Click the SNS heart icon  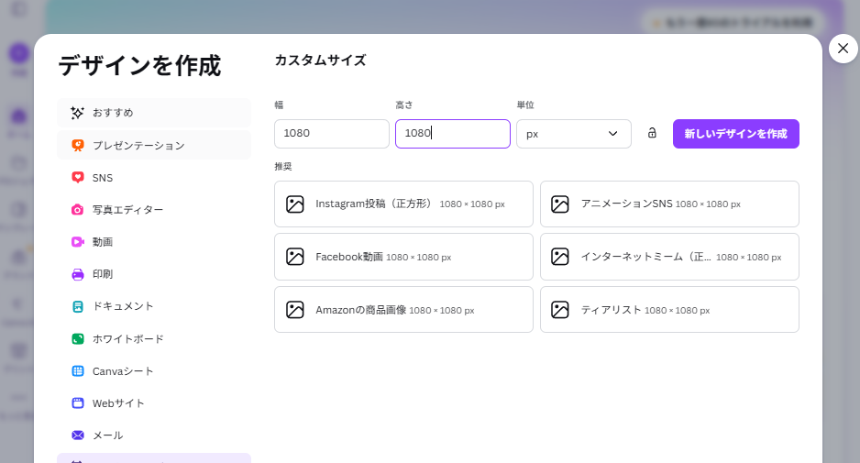(78, 177)
